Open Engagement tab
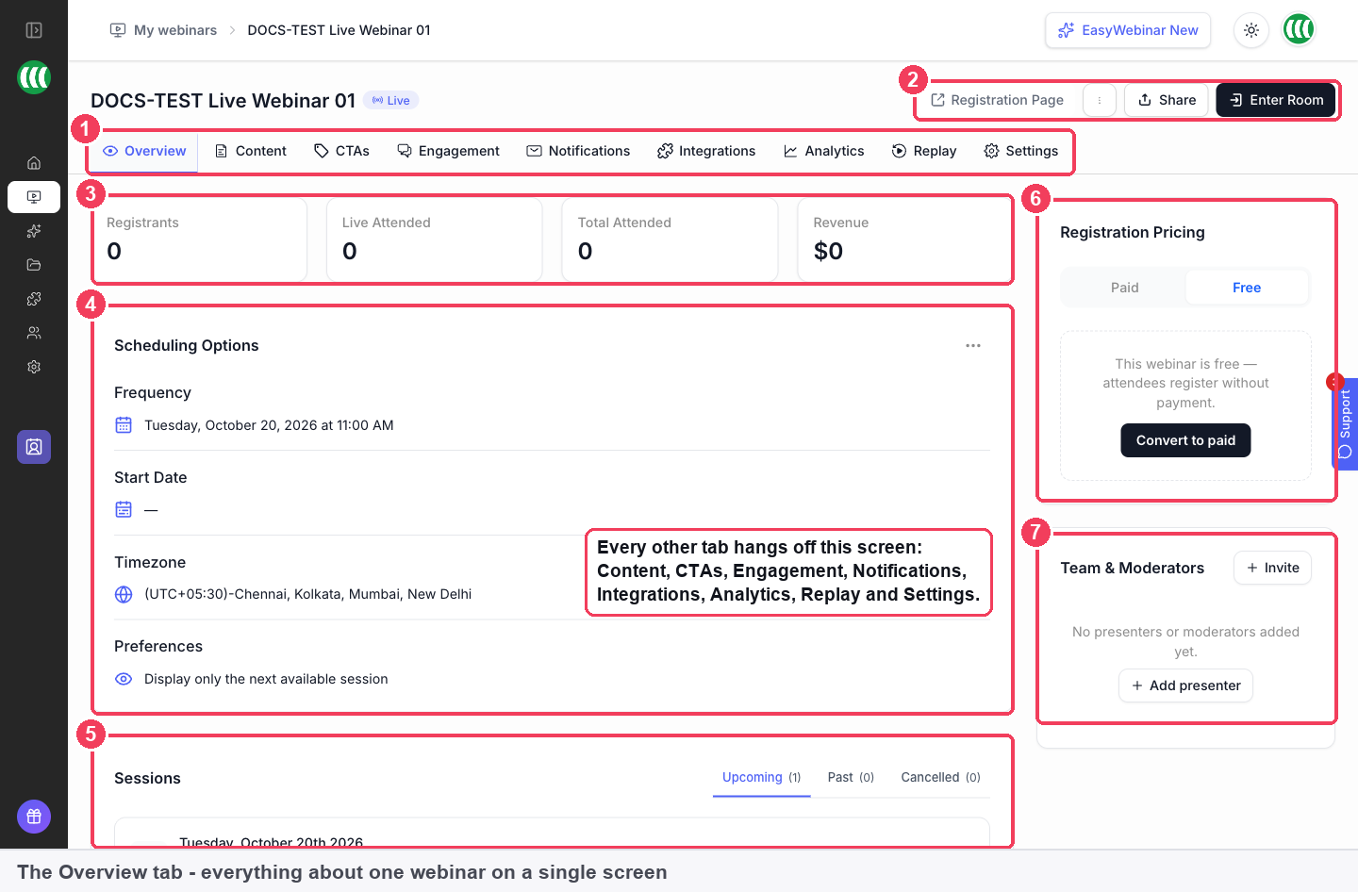The image size is (1358, 892). click(x=448, y=151)
